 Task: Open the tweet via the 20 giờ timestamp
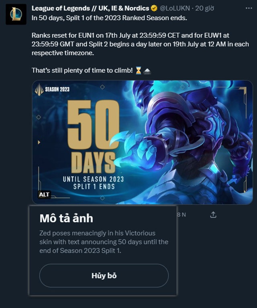[x=204, y=8]
